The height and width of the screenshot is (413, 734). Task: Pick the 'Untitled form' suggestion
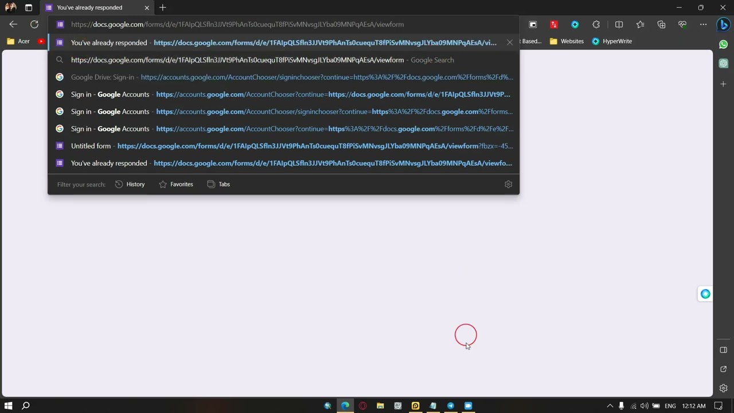pos(284,146)
